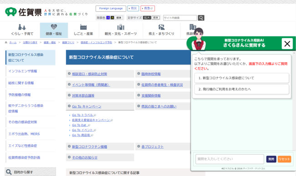
Task: Set background color to blue A
Action: [x=108, y=18]
